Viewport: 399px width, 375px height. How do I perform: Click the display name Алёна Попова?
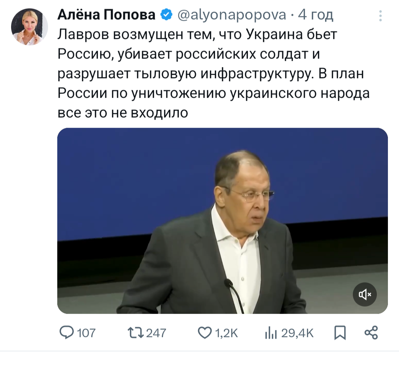tap(106, 15)
